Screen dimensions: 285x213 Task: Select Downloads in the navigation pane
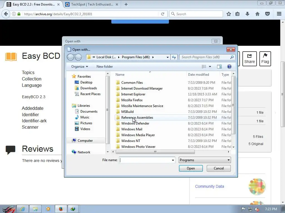point(88,88)
